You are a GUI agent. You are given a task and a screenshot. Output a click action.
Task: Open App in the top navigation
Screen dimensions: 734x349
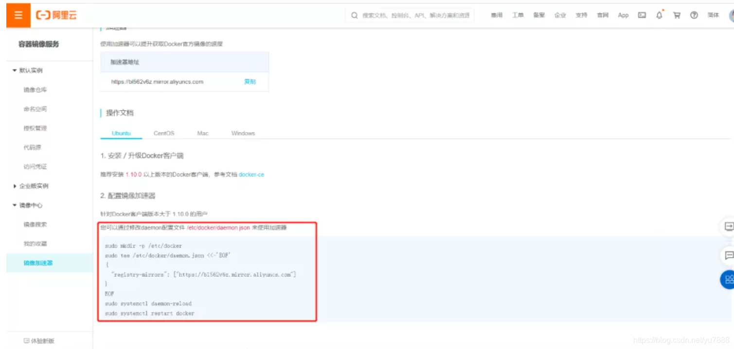tap(623, 16)
